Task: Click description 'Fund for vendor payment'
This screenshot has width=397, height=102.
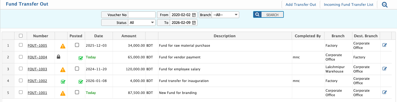Action: point(180,57)
